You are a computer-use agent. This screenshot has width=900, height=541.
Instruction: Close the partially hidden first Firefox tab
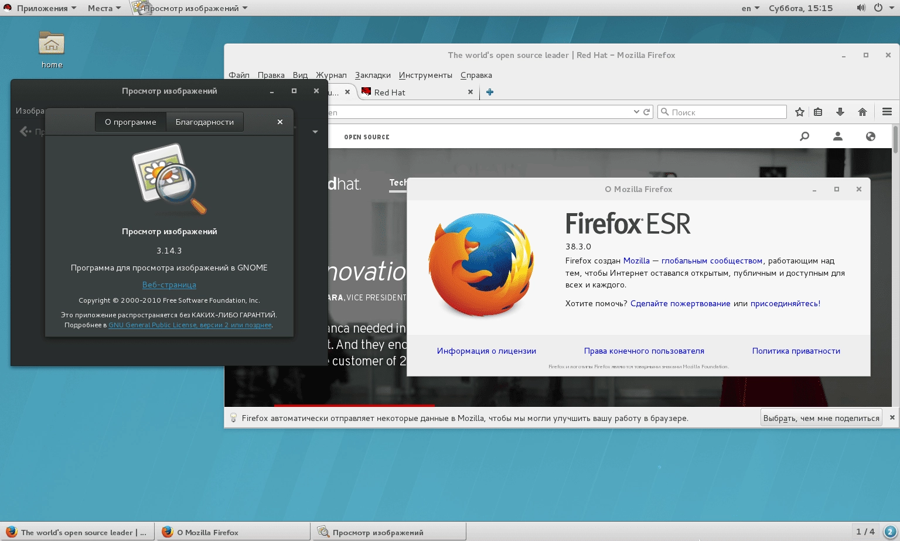[347, 92]
